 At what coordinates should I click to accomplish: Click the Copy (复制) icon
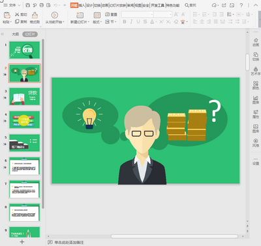click(17, 22)
